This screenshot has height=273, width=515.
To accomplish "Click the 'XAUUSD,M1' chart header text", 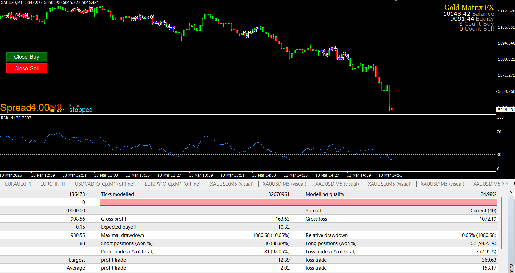I will [12, 3].
